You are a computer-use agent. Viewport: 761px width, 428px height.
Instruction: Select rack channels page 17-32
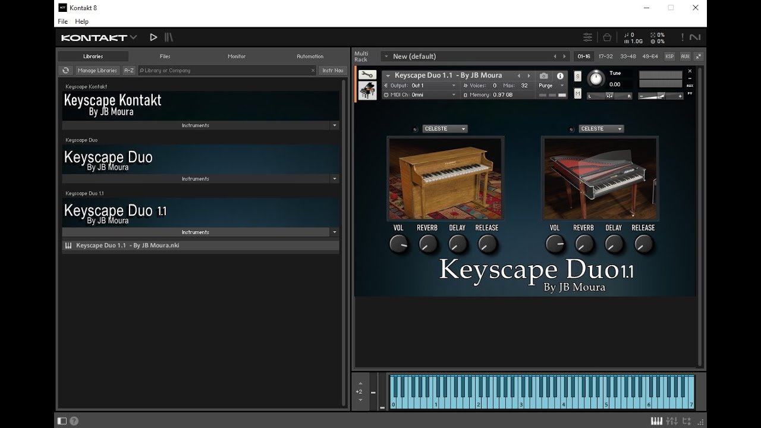tap(606, 56)
